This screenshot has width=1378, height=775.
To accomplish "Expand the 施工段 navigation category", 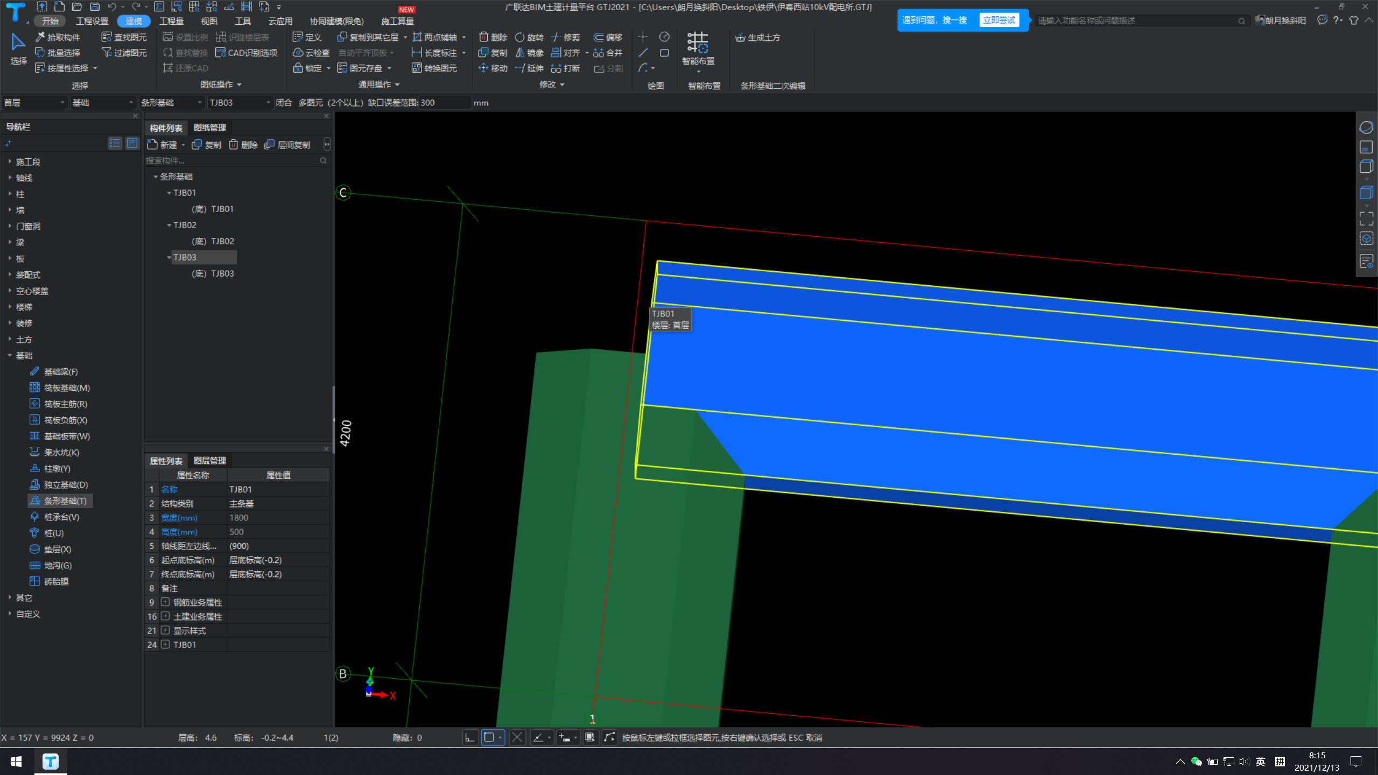I will (10, 161).
